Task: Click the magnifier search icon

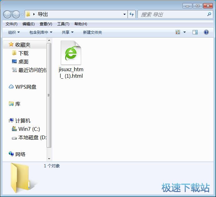Action: tap(209, 14)
